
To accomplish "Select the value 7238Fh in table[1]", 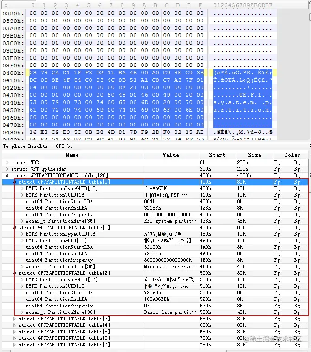I will 152,253.
